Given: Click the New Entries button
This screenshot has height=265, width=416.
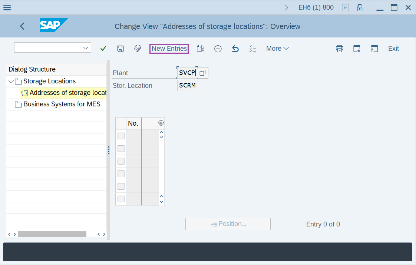Looking at the screenshot, I should [169, 49].
